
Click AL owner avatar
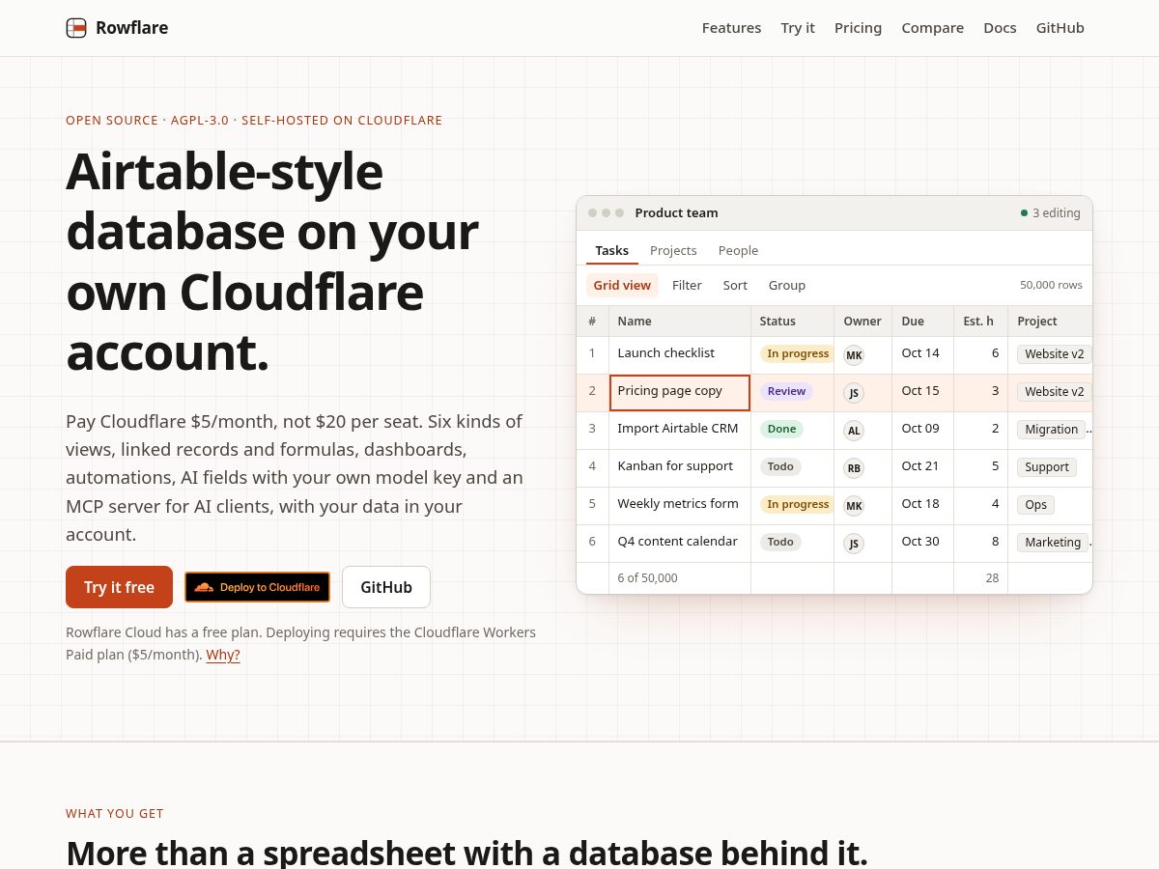pos(854,431)
